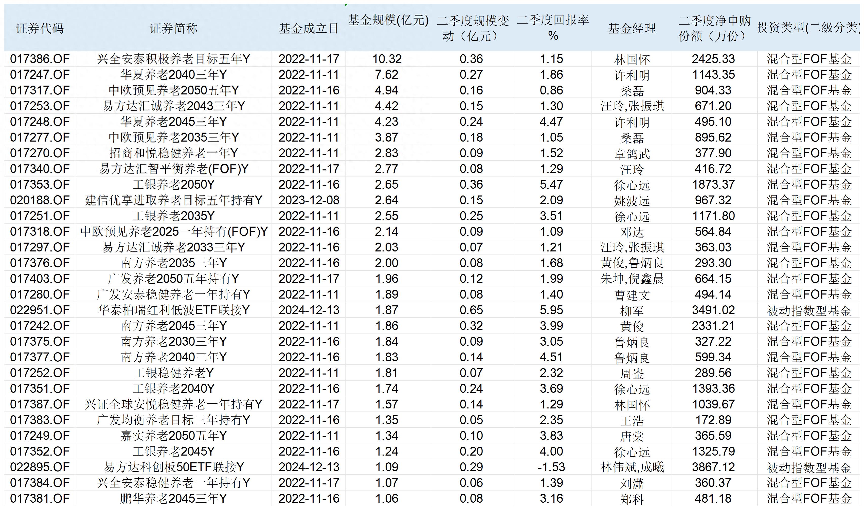Image resolution: width=864 pixels, height=510 pixels.
Task: Click fund size value 4.94
Action: click(387, 90)
